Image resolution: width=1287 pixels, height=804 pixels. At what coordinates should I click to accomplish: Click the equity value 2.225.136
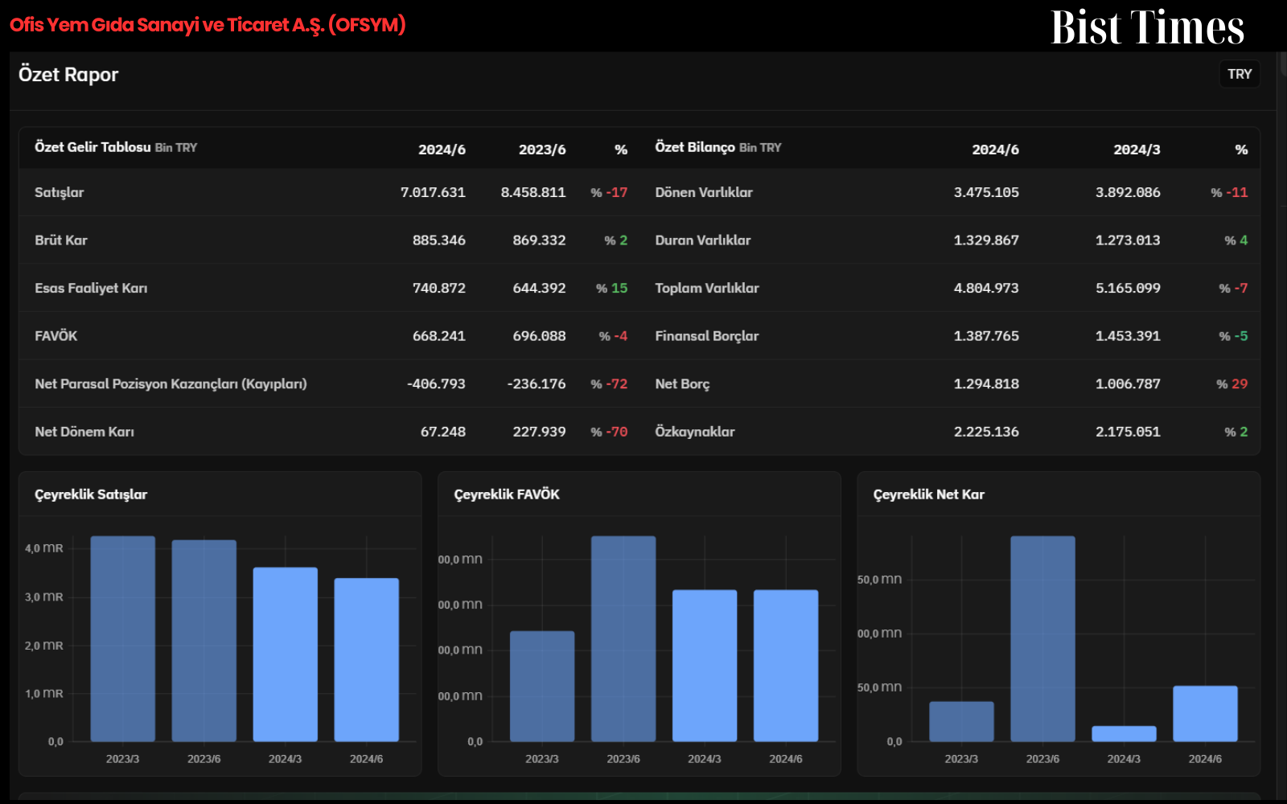(x=986, y=432)
